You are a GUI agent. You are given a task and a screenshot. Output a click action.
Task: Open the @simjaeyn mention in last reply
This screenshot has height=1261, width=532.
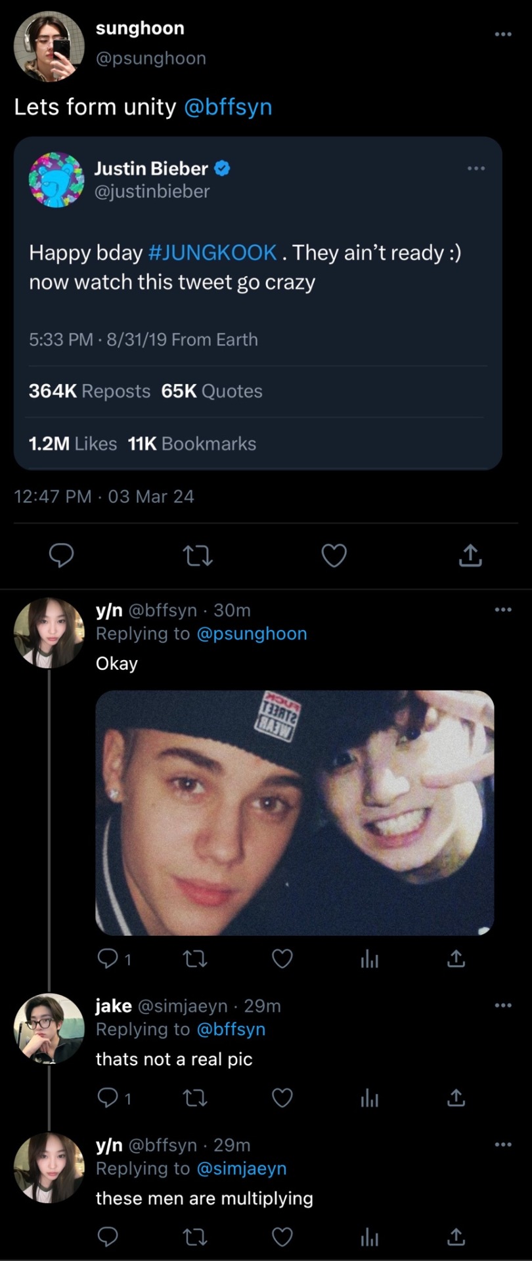coord(241,1169)
